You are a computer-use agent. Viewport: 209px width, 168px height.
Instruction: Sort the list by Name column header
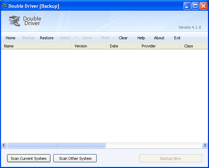(x=36, y=46)
